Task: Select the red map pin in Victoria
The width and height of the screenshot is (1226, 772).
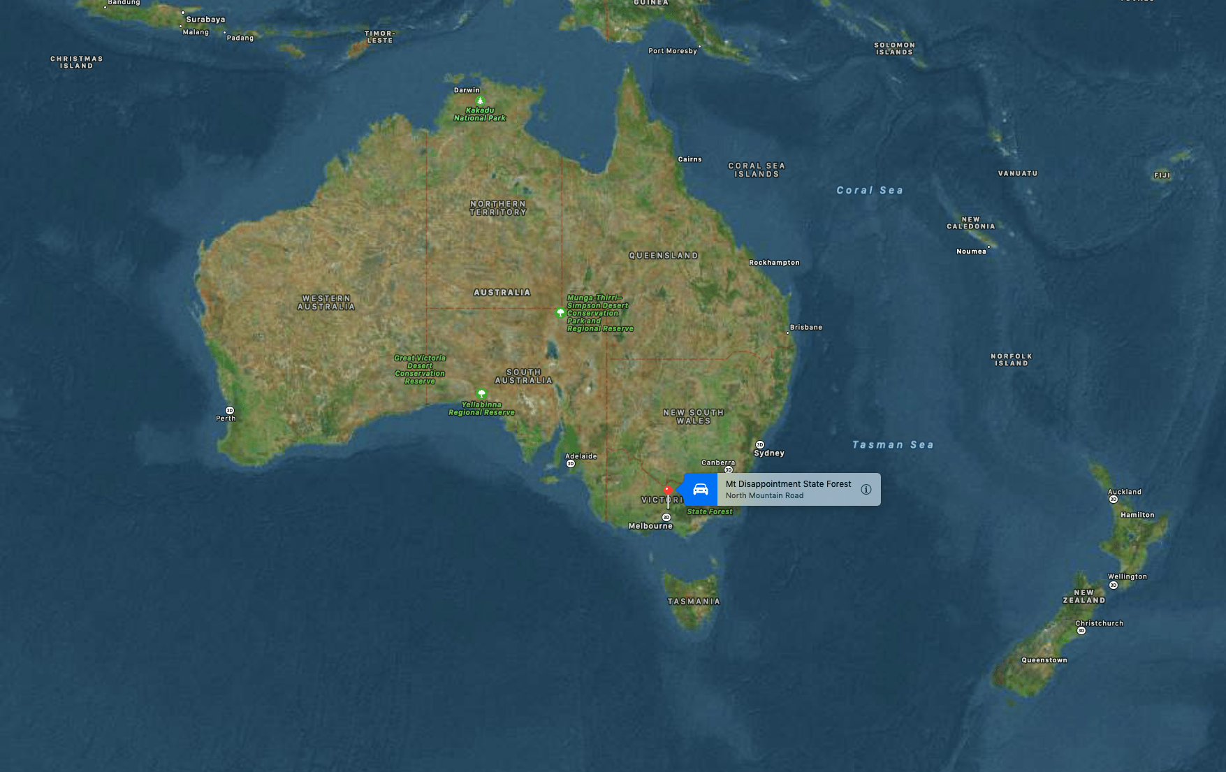Action: pos(669,490)
